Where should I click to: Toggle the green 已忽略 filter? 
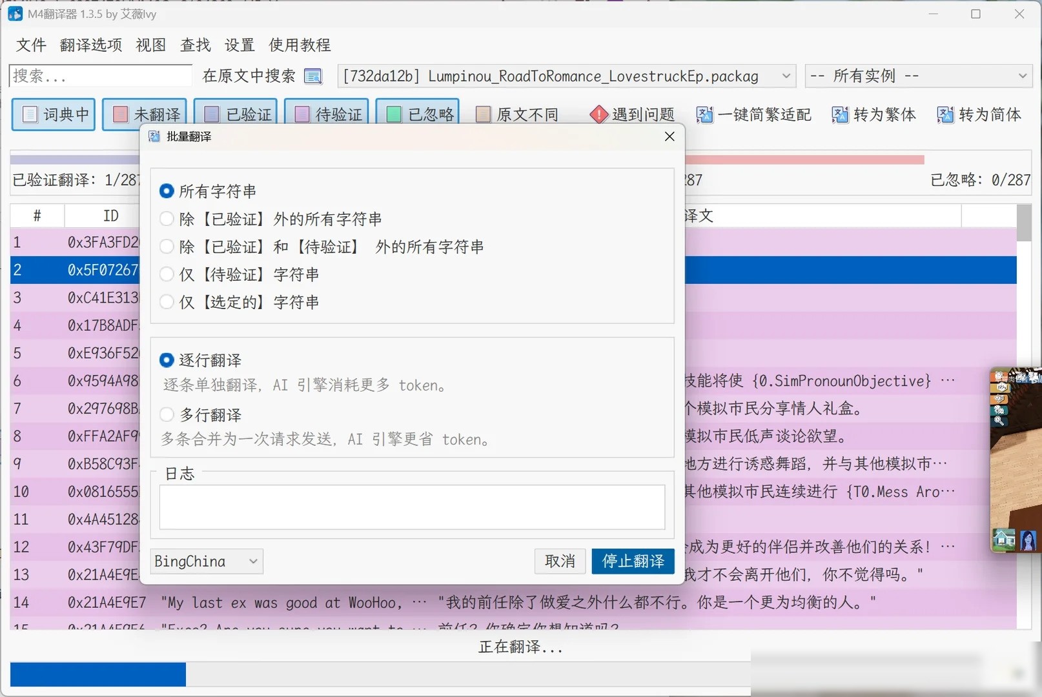pyautogui.click(x=418, y=115)
